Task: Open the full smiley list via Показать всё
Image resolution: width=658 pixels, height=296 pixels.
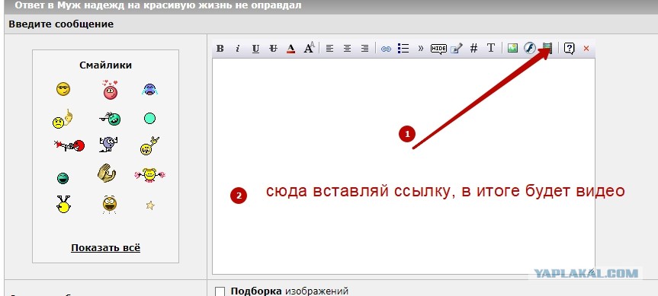Action: tap(106, 248)
